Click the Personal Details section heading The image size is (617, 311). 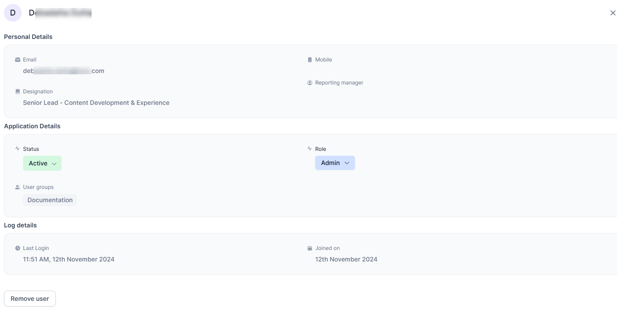pyautogui.click(x=28, y=37)
